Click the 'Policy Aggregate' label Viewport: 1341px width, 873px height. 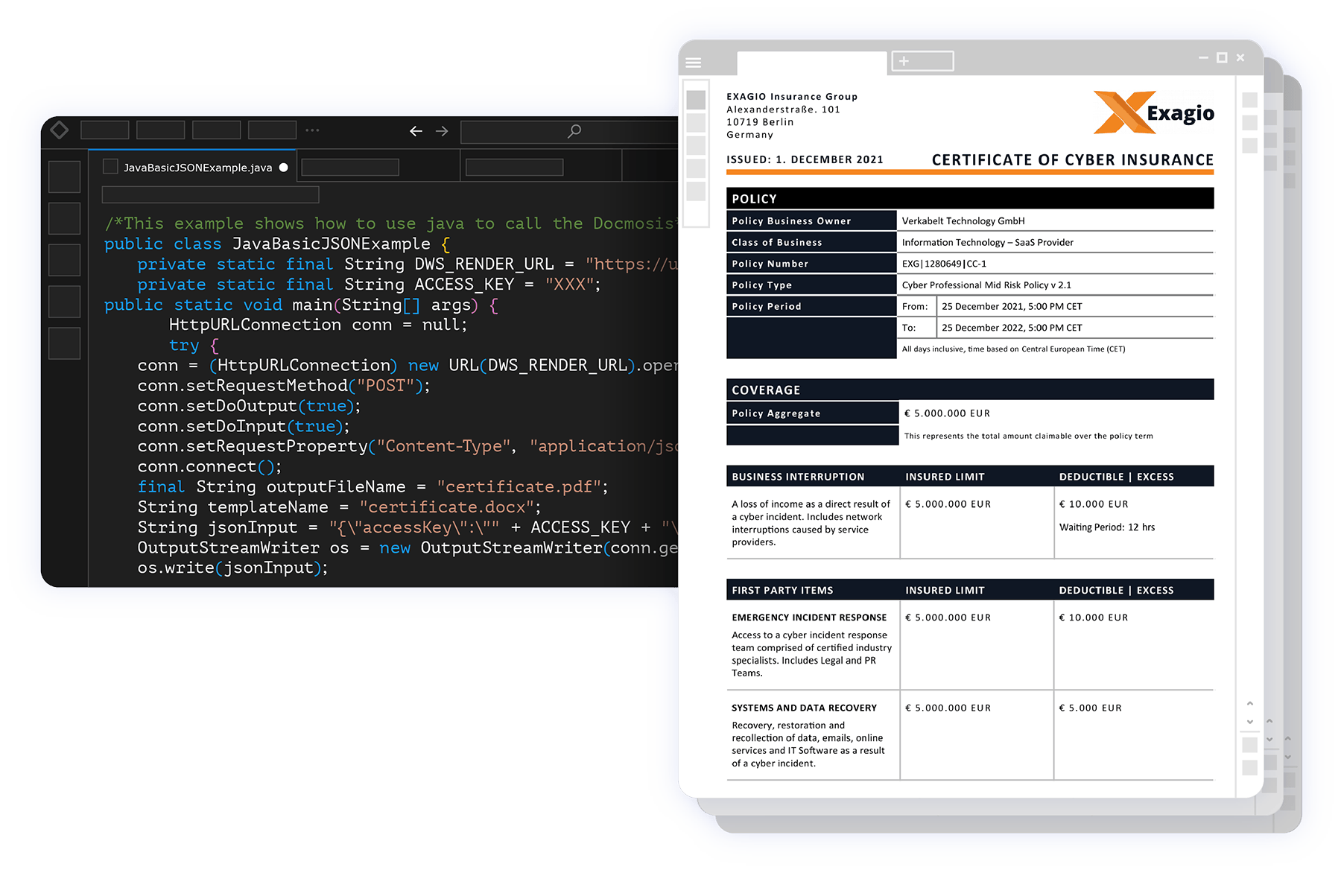click(776, 413)
